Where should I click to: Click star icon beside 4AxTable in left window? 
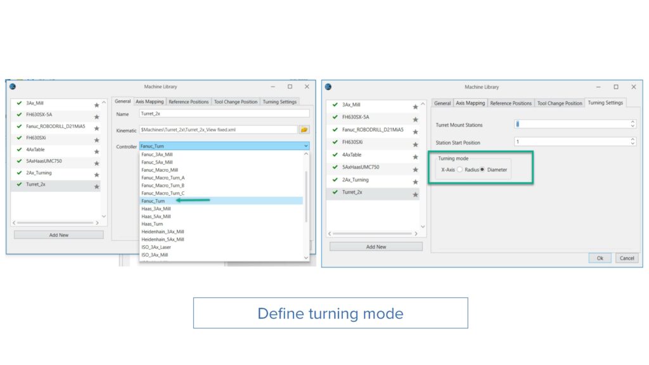point(97,152)
